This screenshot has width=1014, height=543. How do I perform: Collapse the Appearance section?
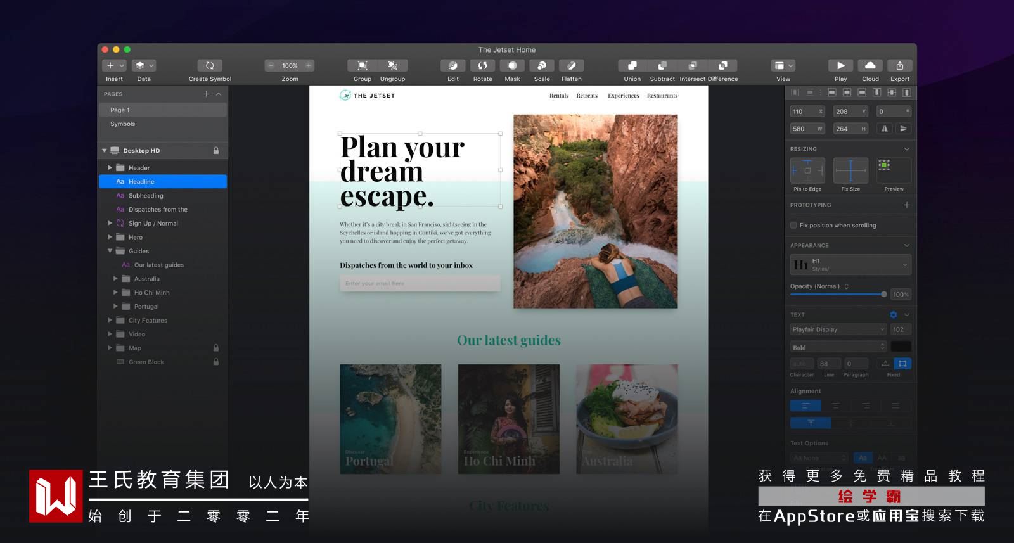click(x=907, y=245)
